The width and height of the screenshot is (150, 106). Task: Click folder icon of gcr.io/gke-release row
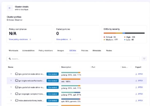[17, 81]
